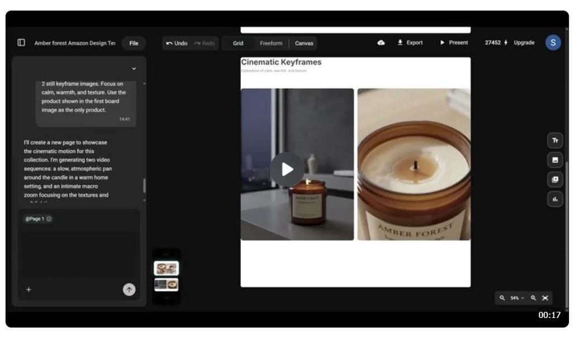This screenshot has height=337, width=579.
Task: Select the add text tool icon
Action: 554,140
